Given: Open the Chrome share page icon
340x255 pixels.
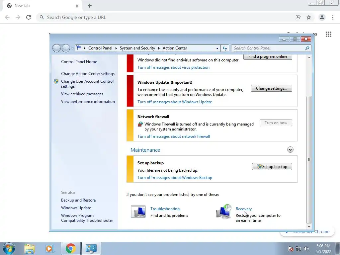Looking at the screenshot, I should pos(298,17).
